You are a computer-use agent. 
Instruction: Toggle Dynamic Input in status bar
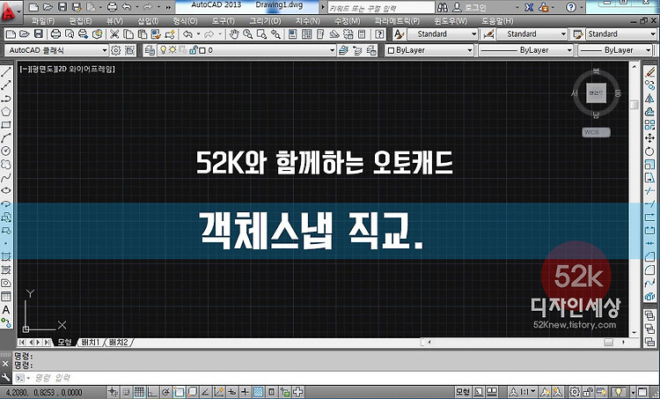(232, 392)
